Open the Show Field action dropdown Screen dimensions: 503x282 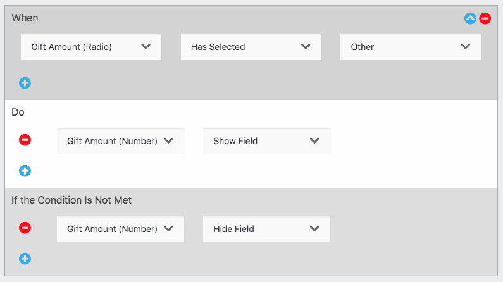point(267,141)
